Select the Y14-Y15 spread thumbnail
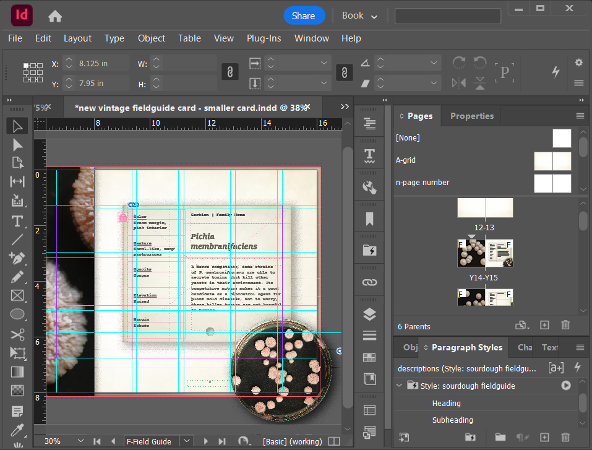 coord(485,253)
